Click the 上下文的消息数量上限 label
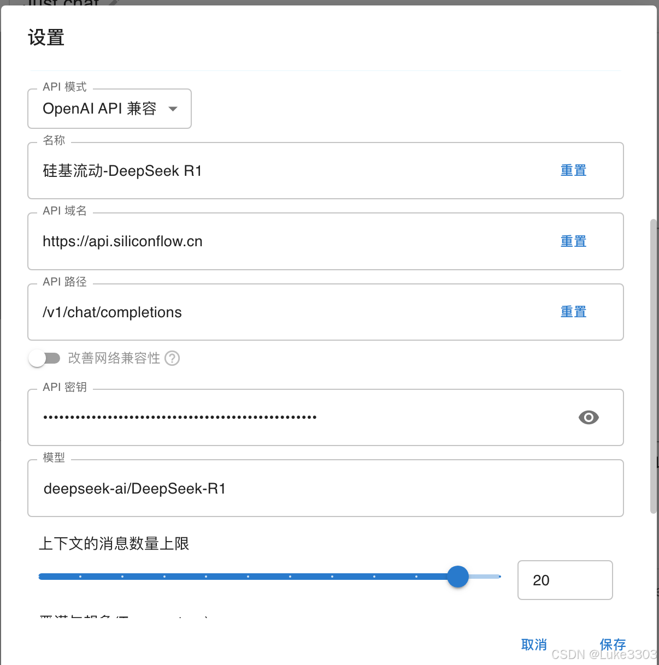The image size is (659, 665). (114, 544)
